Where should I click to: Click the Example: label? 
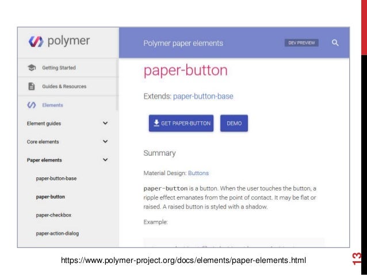tap(156, 222)
